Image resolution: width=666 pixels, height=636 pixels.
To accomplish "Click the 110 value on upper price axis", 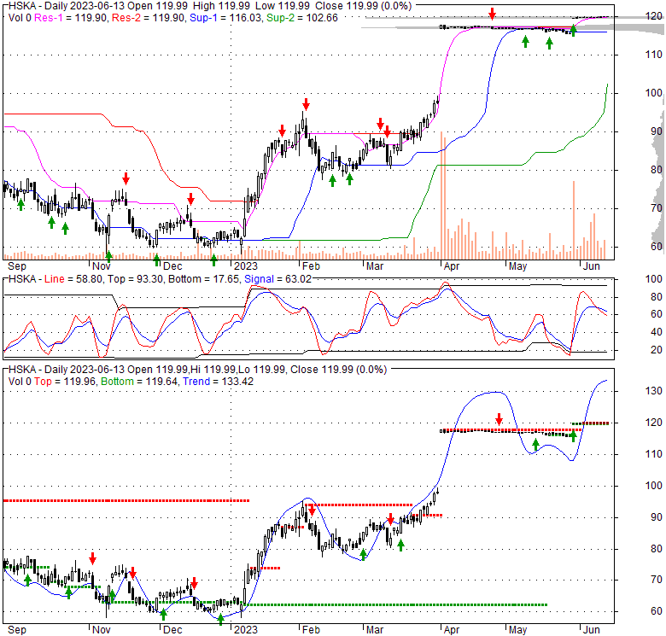I will click(653, 55).
